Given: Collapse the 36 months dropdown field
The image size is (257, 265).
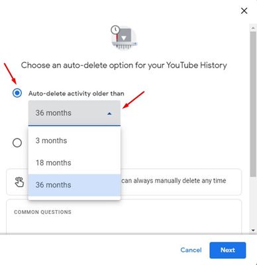Looking at the screenshot, I should (74, 113).
